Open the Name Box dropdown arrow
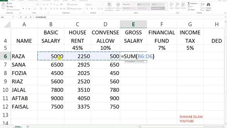 click(x=13, y=17)
